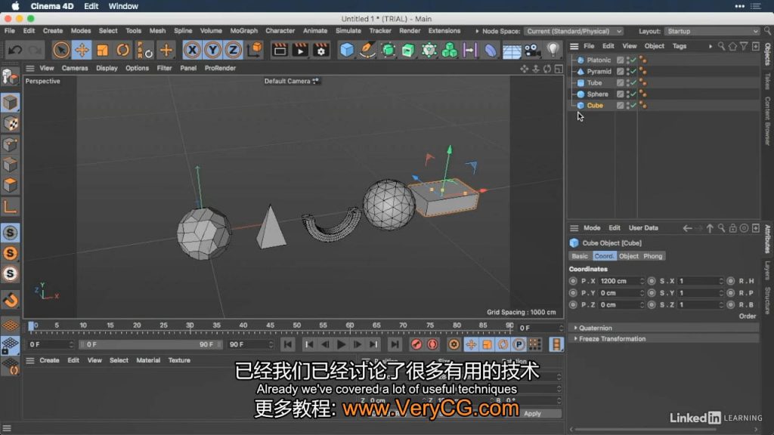Click the Floor environment icon
Viewport: 774px width, 435px height.
(512, 50)
